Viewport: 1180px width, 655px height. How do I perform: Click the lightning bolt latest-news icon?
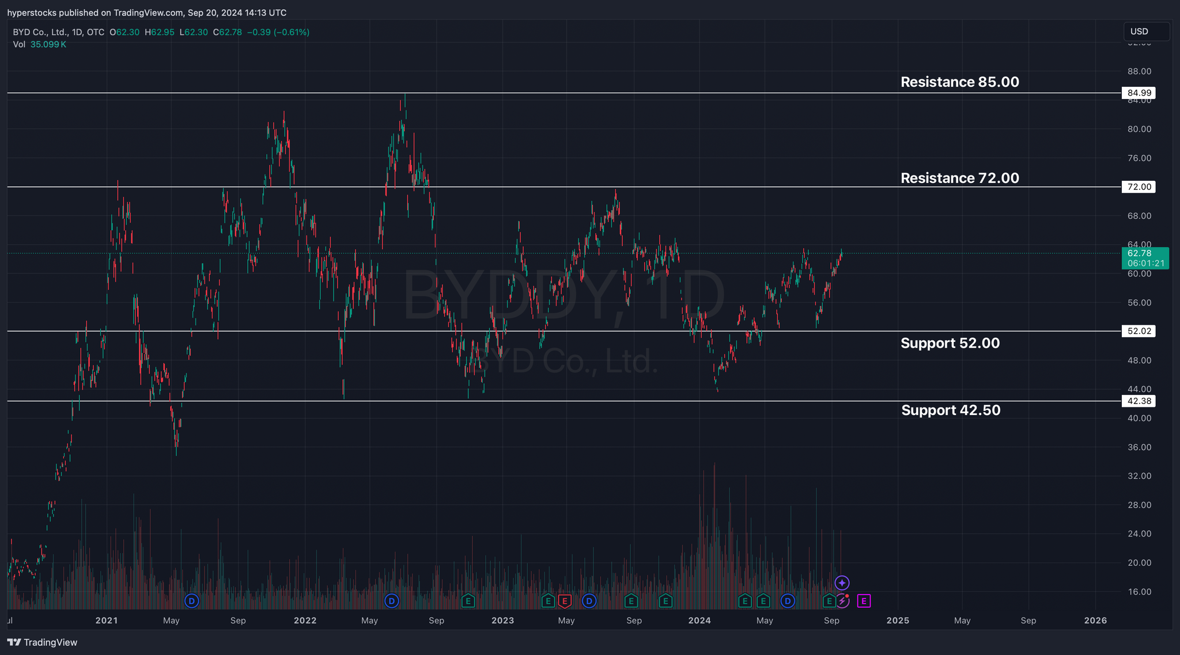click(x=842, y=601)
